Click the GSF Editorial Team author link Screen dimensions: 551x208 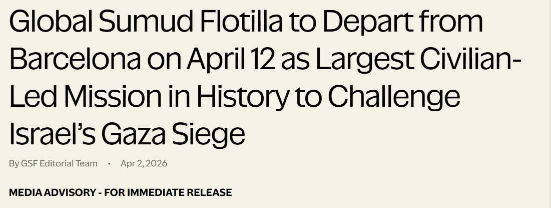tap(59, 163)
